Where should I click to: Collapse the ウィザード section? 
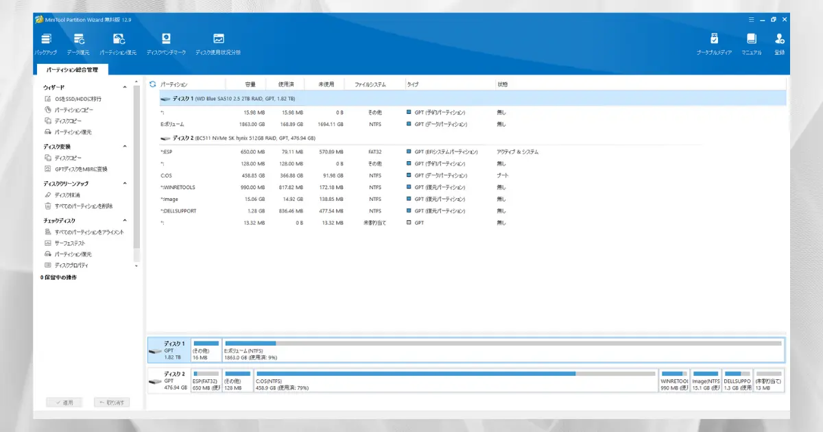(125, 88)
